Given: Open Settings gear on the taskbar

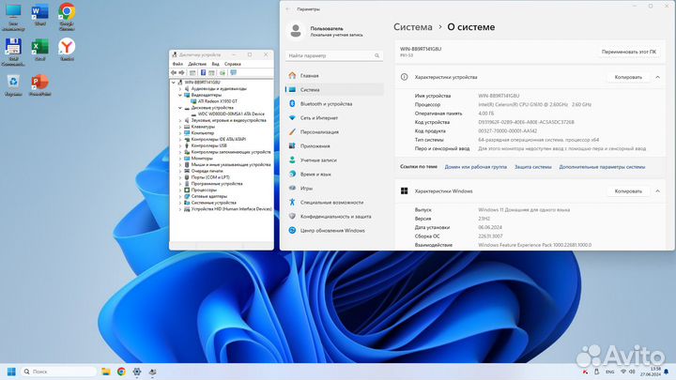Looking at the screenshot, I should coord(137,372).
